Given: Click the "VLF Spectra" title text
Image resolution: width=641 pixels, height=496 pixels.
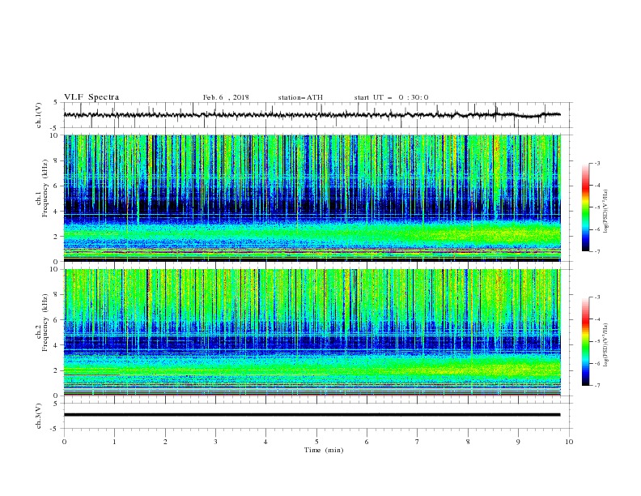Looking at the screenshot, I should tap(91, 97).
